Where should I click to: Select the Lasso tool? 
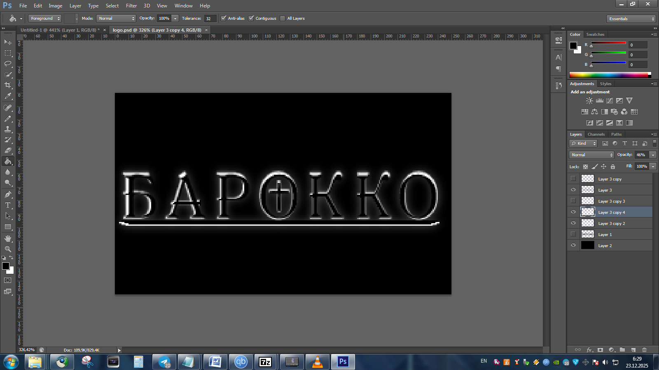[x=8, y=63]
